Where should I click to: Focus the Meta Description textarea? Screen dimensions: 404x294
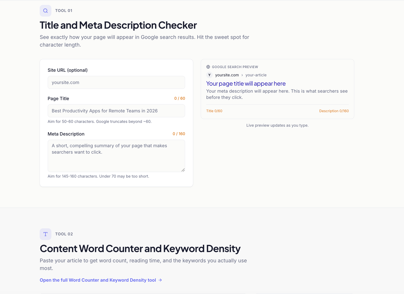point(116,156)
